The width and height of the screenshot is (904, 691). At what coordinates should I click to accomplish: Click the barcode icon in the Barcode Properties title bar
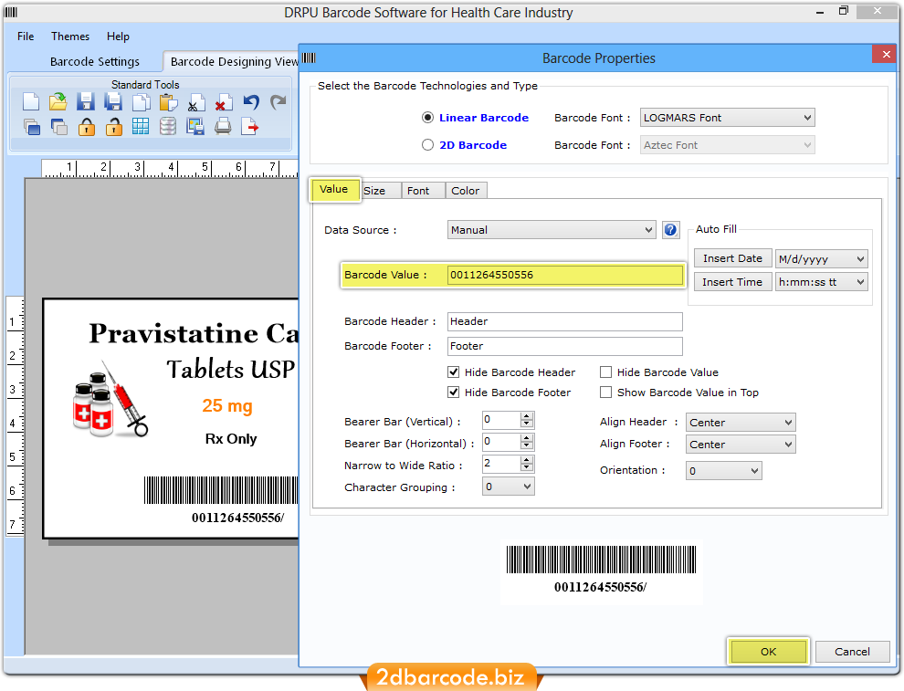309,58
